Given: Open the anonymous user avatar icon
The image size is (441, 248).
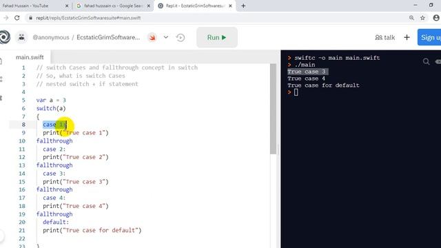Looking at the screenshot, I should point(21,37).
